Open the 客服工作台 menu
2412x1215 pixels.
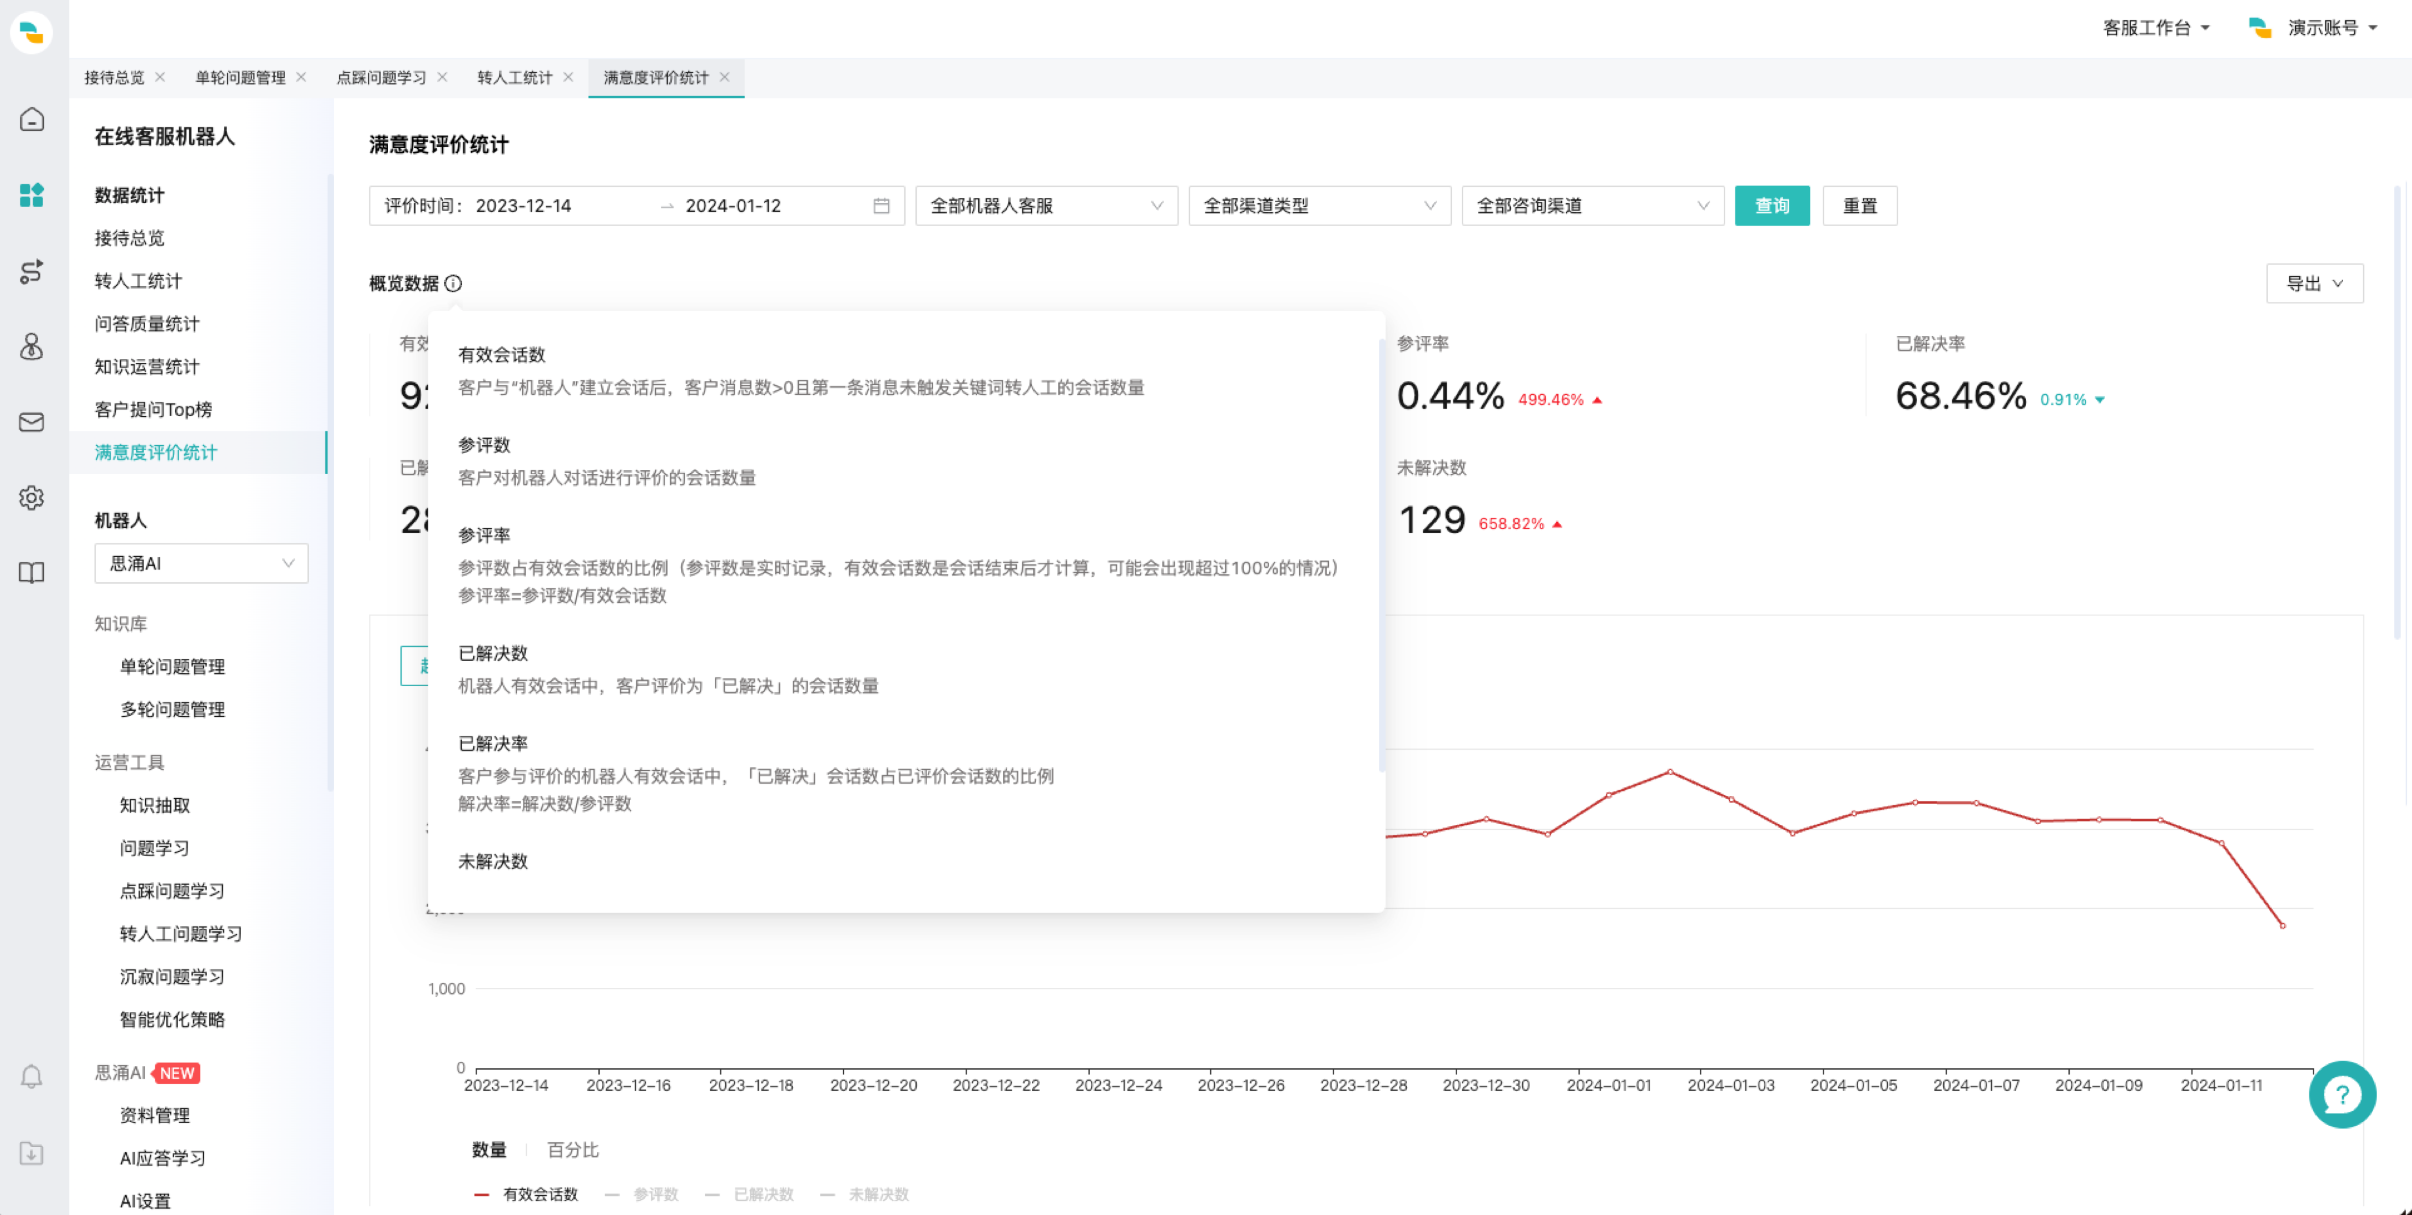(2156, 27)
